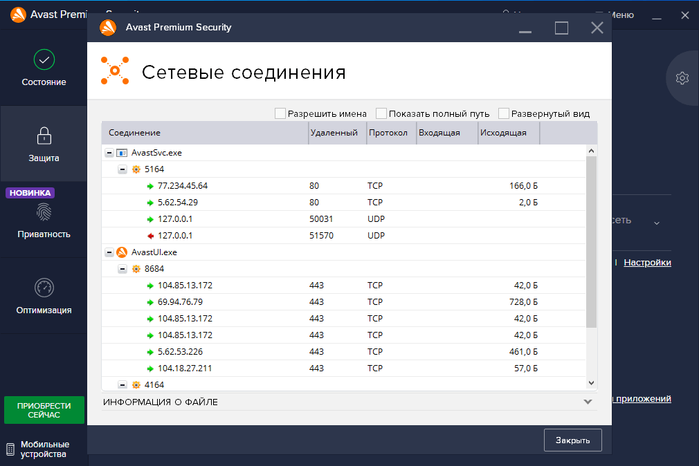The height and width of the screenshot is (466, 699).
Task: Click the connections list vertical scrollbar thumb
Action: click(x=591, y=242)
